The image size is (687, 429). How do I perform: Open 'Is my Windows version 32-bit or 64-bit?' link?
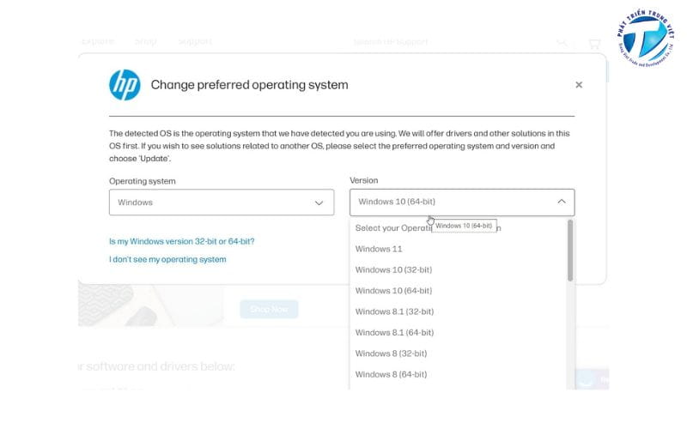point(181,242)
